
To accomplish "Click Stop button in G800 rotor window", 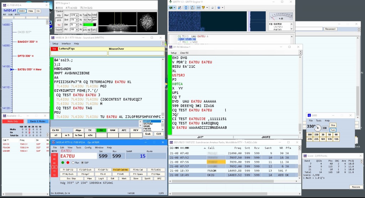I will (333, 125).
